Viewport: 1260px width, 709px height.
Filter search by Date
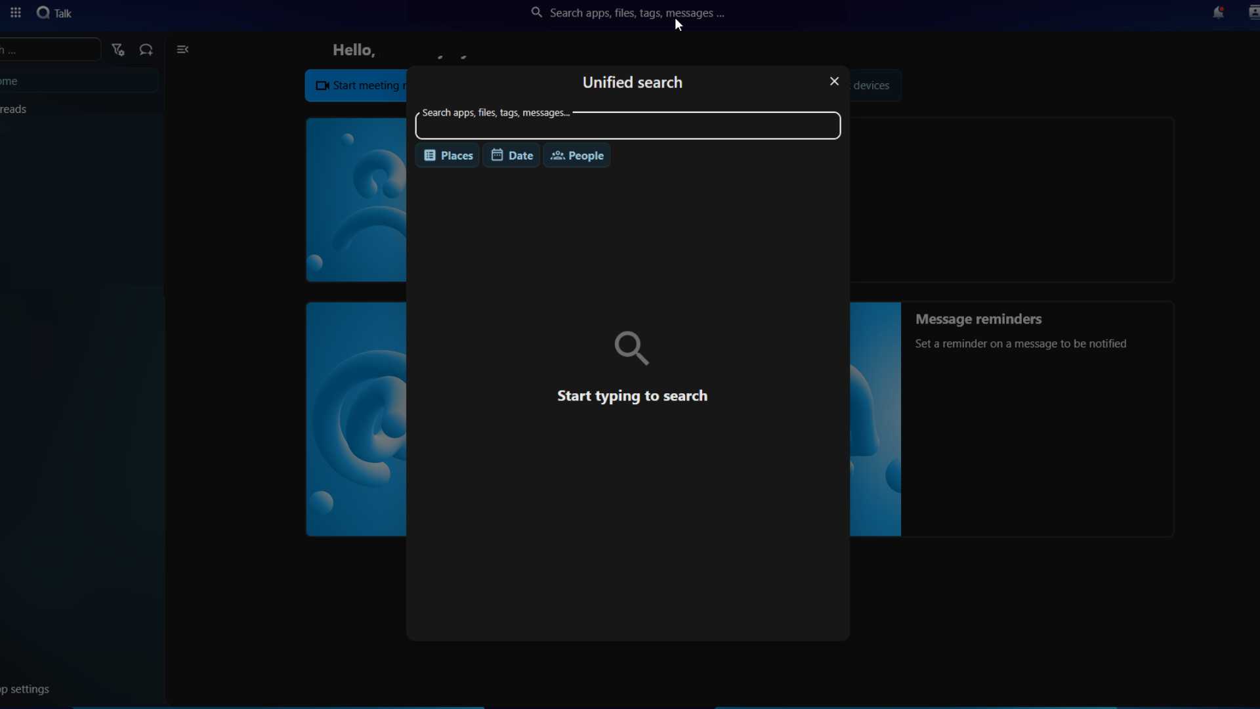point(512,156)
